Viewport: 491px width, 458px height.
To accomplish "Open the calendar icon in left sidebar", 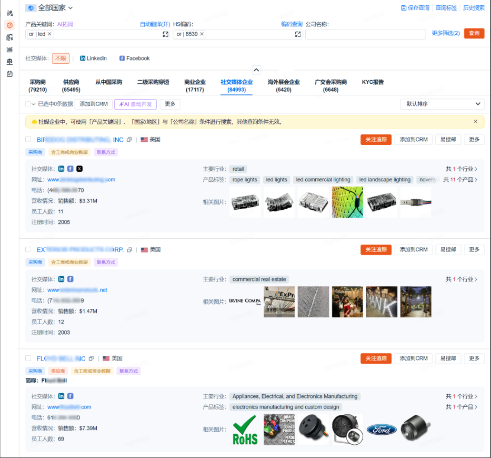I will coord(9,74).
